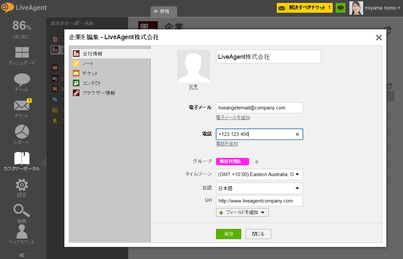Clear the phone field with the x icon
Screen dimensions: 403x259
pyautogui.click(x=297, y=134)
